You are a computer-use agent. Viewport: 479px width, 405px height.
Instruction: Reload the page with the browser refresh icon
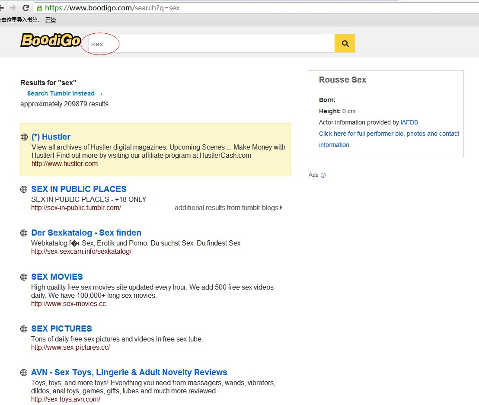click(x=26, y=8)
